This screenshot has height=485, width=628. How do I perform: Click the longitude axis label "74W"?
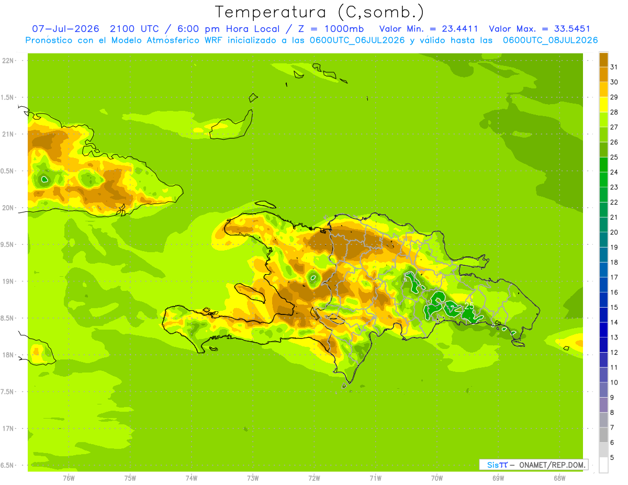coord(192,478)
